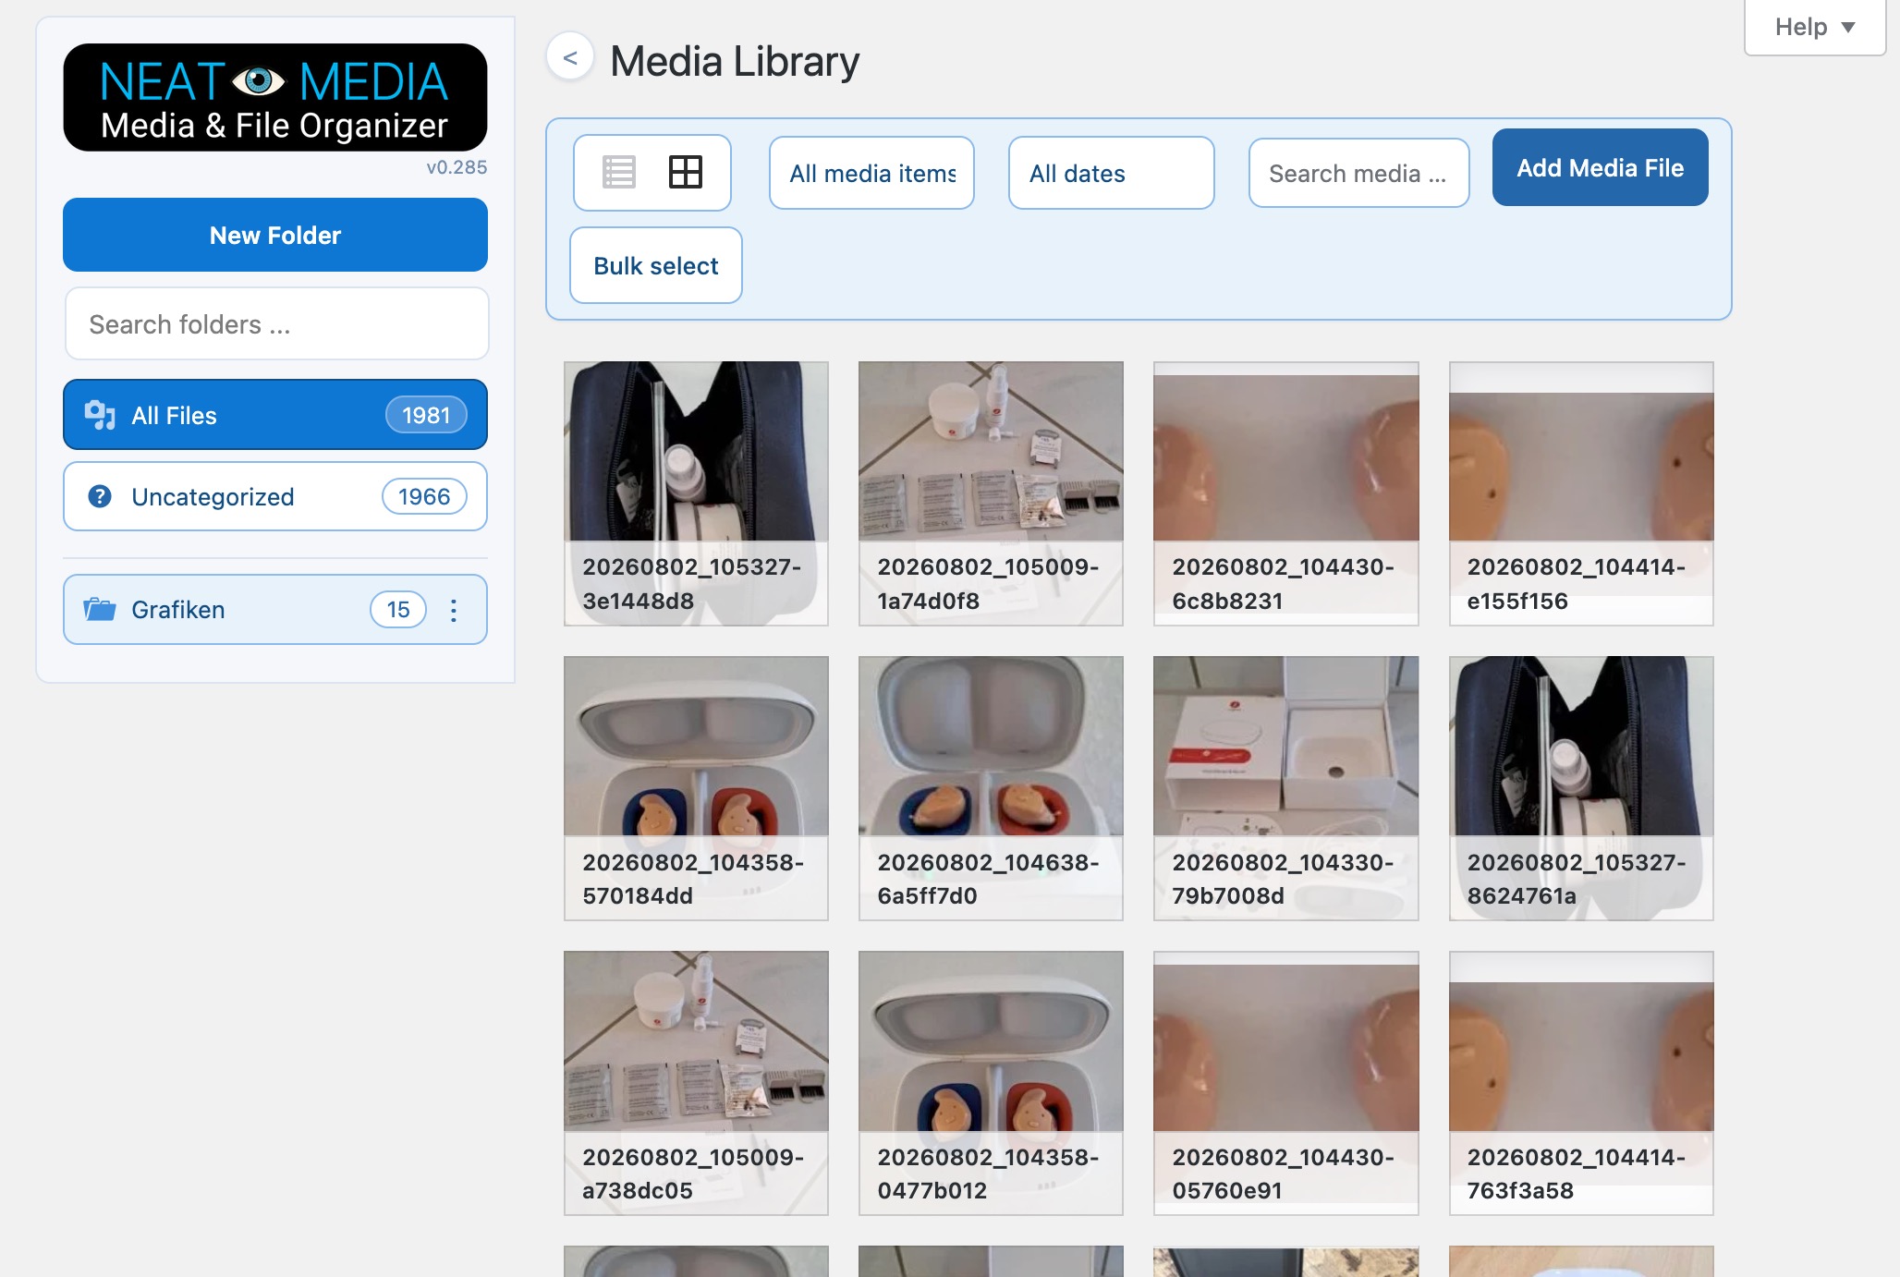Screen dimensions: 1900x1277
Task: Click the All Files folder icon
Action: [x=100, y=415]
